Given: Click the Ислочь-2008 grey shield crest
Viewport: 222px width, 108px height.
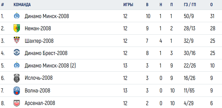Looking at the screenshot, I should [17, 78].
